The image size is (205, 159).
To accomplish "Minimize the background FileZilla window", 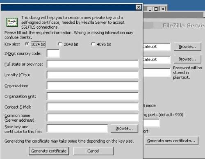I will click(x=150, y=9).
